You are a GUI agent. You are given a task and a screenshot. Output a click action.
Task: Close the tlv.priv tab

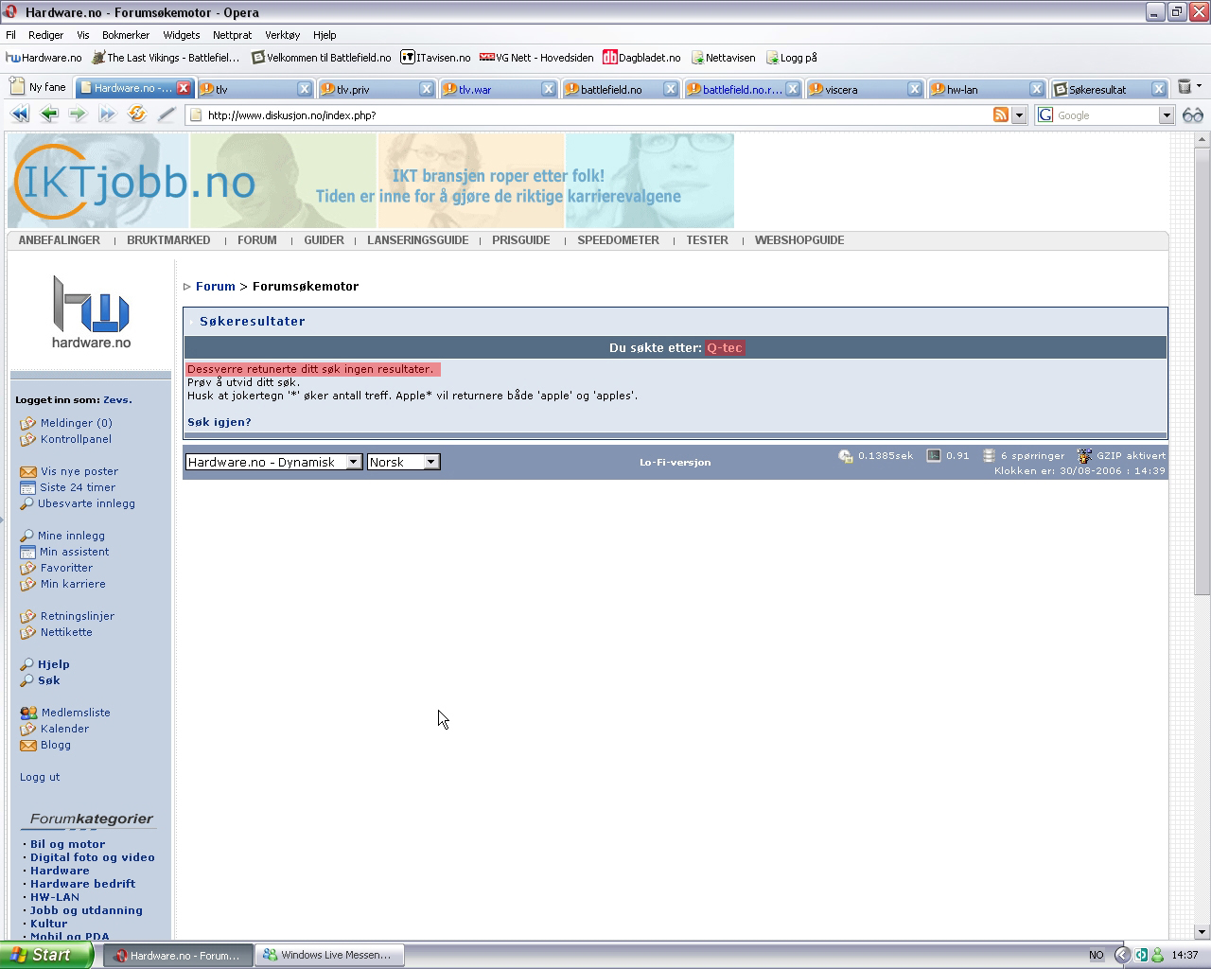pyautogui.click(x=427, y=89)
